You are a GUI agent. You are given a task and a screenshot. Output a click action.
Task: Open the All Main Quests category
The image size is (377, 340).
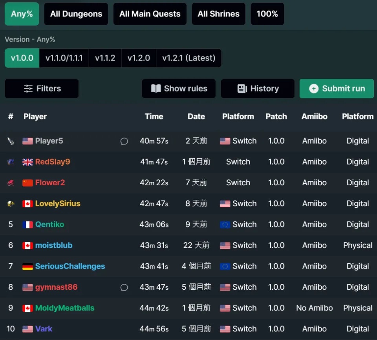(150, 14)
